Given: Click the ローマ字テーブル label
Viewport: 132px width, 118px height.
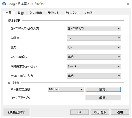Looking at the screenshot, I should coord(20,98).
